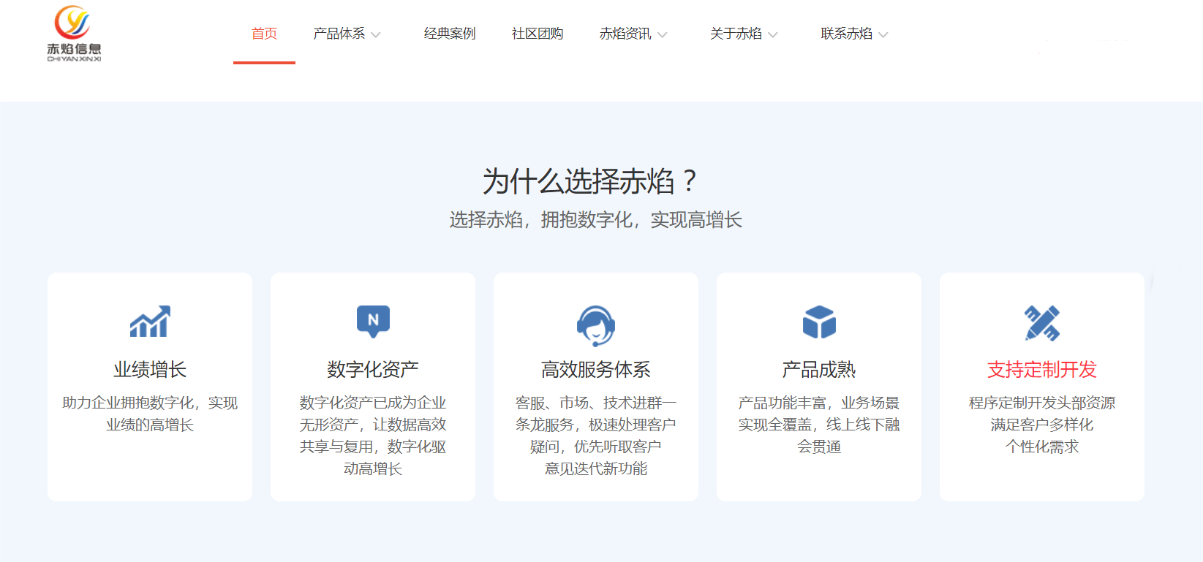Click the 数字化资产 card title
The height and width of the screenshot is (562, 1203).
(x=373, y=370)
